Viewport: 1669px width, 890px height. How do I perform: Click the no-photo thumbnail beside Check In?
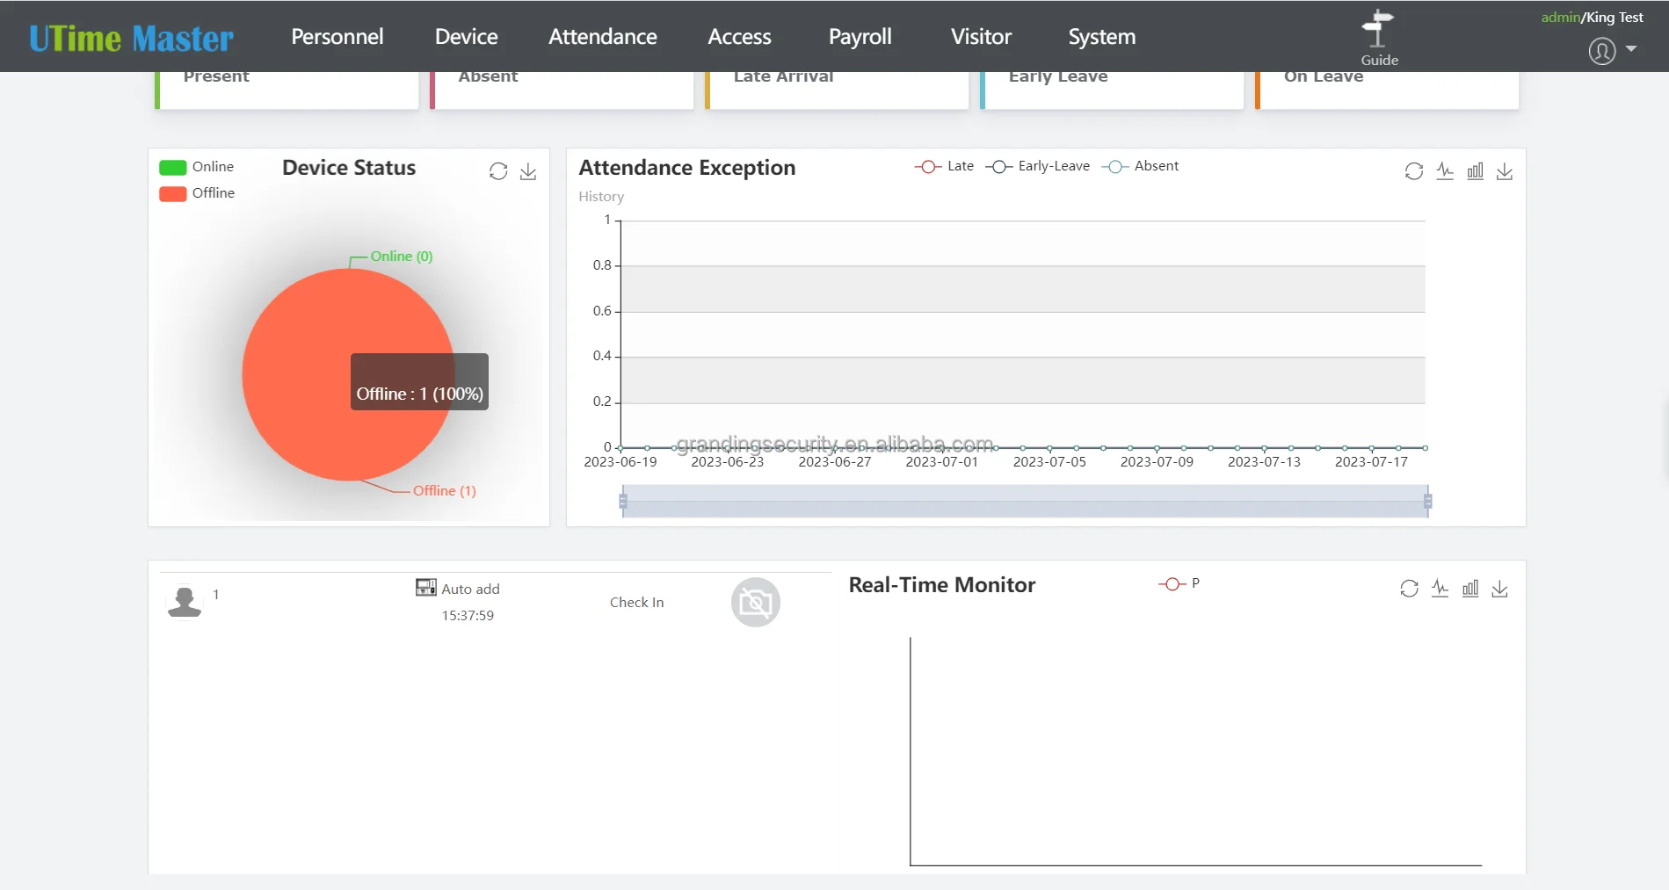[755, 603]
